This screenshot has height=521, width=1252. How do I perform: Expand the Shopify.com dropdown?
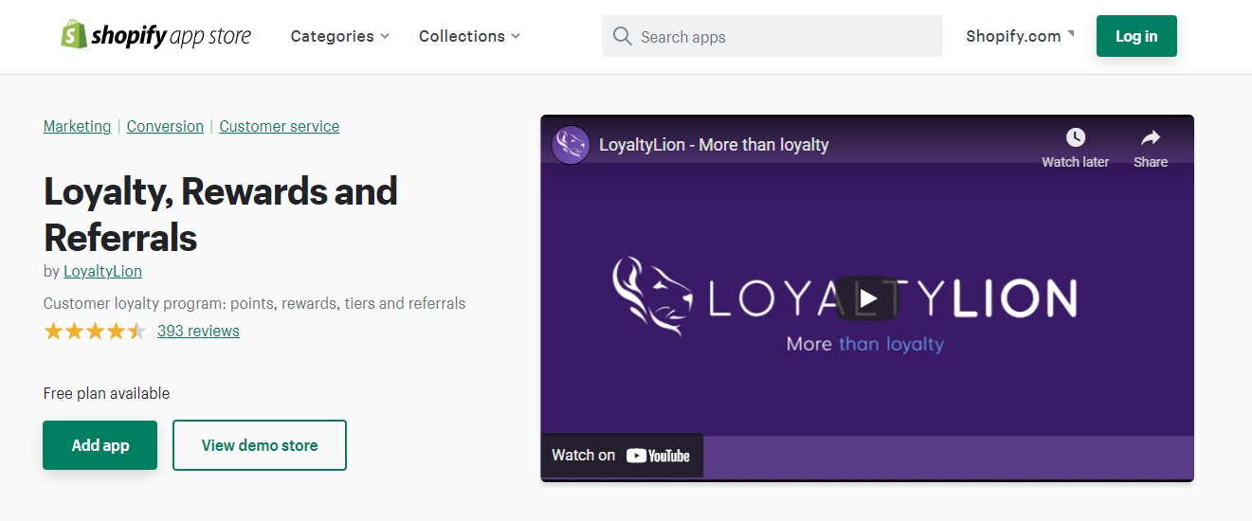click(x=1020, y=36)
